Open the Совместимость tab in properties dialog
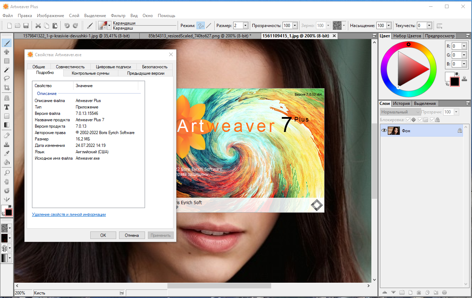The image size is (472, 298). click(x=70, y=67)
